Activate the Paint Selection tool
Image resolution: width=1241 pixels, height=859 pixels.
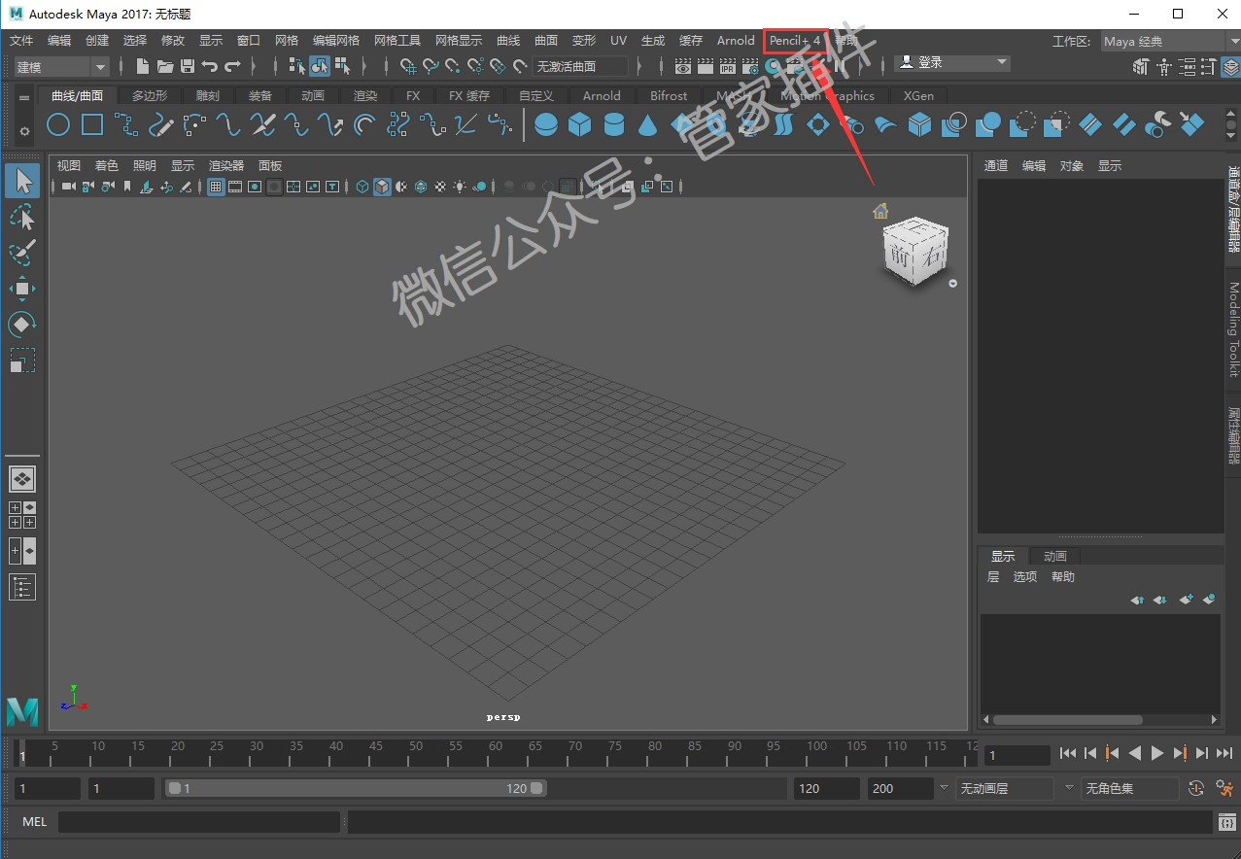point(22,253)
